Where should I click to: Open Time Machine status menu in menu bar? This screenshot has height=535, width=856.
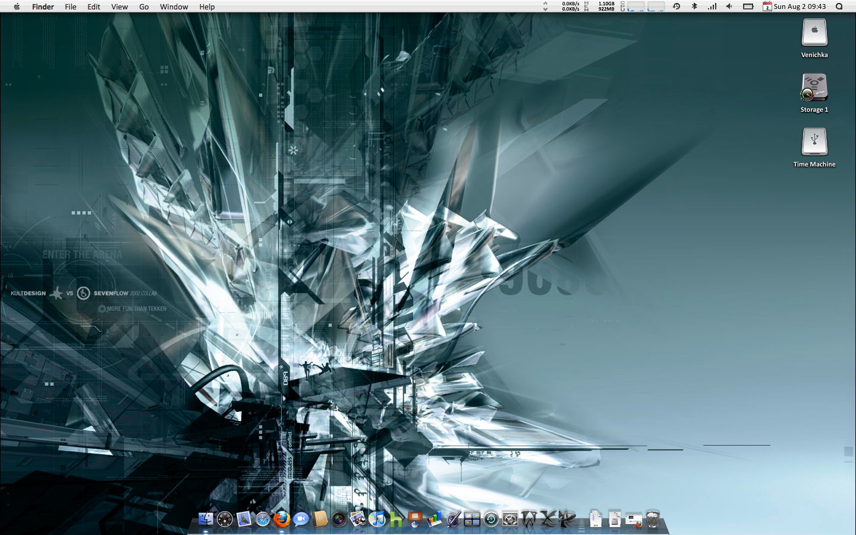676,7
